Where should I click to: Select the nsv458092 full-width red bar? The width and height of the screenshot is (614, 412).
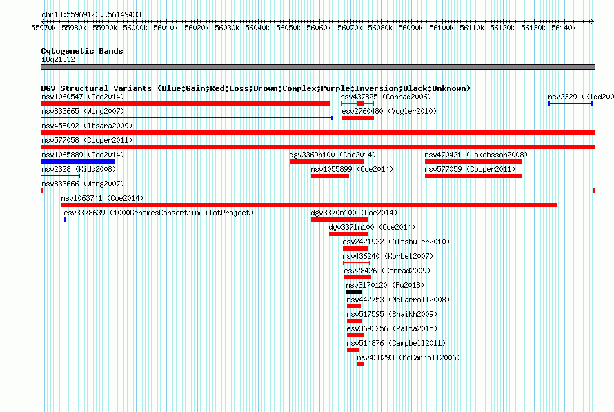(317, 133)
